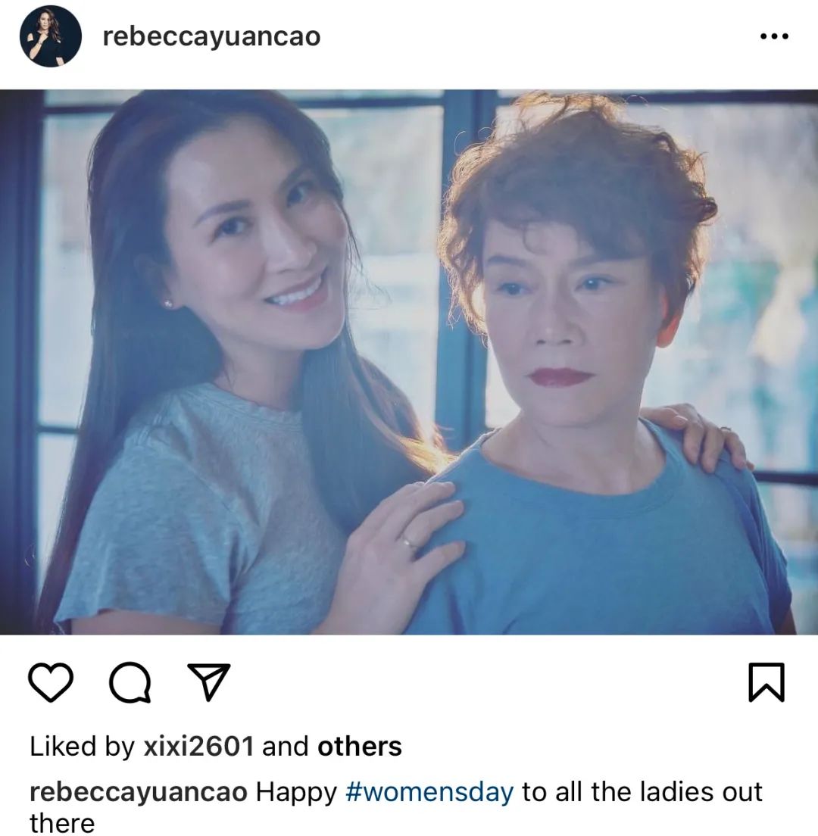Open the #womensday hashtag
This screenshot has height=836, width=818.
pyautogui.click(x=429, y=792)
